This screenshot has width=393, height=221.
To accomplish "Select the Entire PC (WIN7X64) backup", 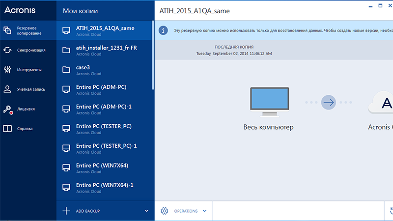I will tap(104, 168).
